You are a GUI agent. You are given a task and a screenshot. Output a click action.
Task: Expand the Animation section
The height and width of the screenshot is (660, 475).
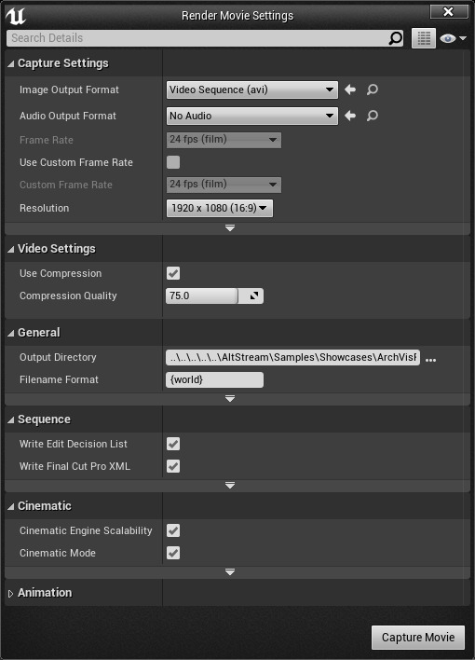(x=11, y=594)
